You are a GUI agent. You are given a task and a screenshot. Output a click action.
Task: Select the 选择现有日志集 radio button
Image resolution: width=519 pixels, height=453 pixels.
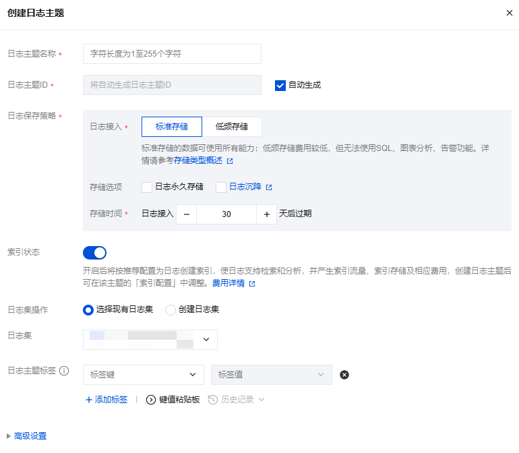(x=88, y=310)
